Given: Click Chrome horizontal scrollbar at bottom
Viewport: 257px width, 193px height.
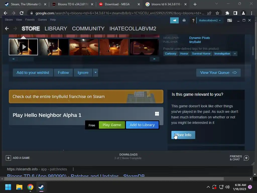Looking at the screenshot, I should click(114, 179).
